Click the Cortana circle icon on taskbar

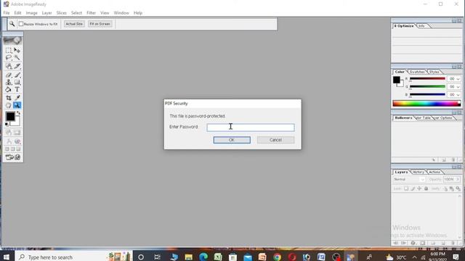coord(141,257)
